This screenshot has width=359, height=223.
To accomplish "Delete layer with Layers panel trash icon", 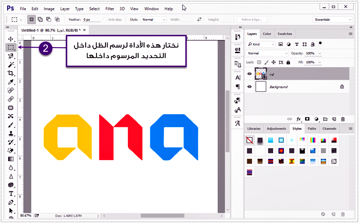I will [x=343, y=119].
